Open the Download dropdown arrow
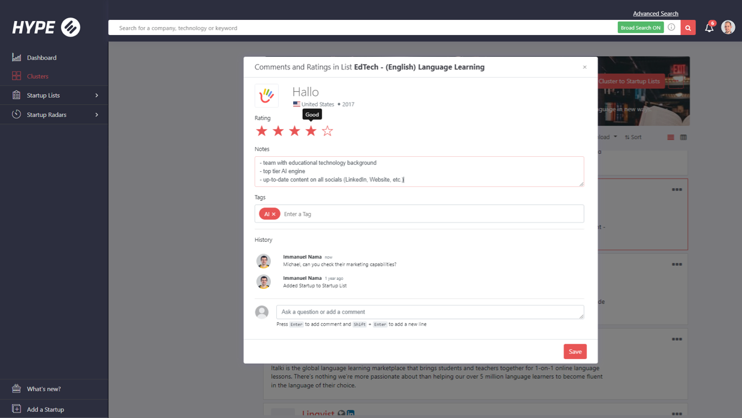Screen dimensions: 742x418 (x=617, y=137)
